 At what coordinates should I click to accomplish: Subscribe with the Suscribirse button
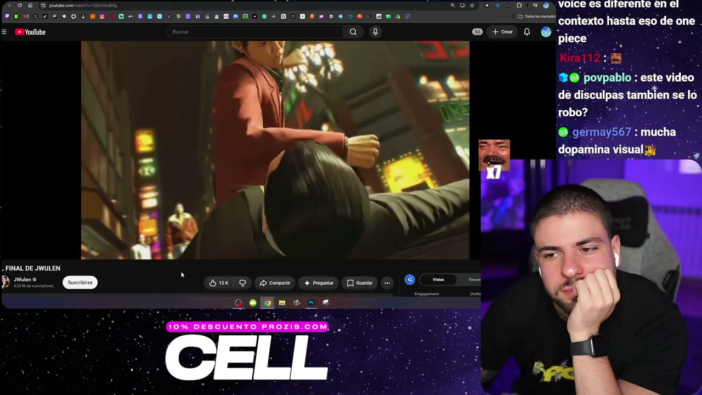(80, 283)
